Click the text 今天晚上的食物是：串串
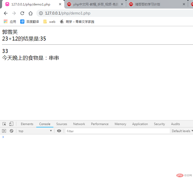 click(x=31, y=58)
